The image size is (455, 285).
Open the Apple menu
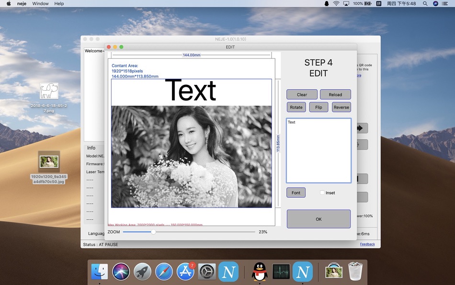[x=9, y=3]
